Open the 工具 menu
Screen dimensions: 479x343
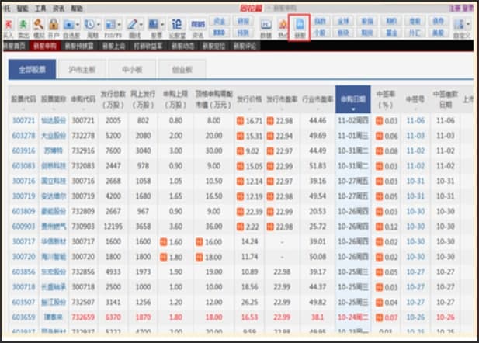click(x=40, y=6)
